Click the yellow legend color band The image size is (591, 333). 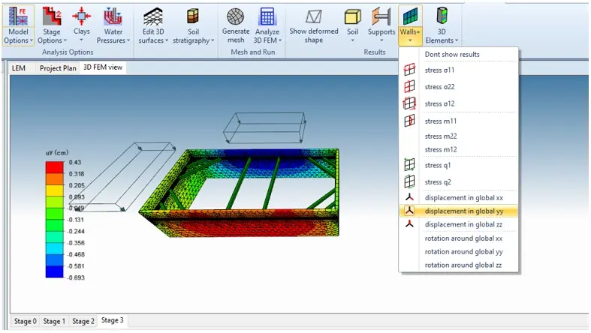coord(55,190)
